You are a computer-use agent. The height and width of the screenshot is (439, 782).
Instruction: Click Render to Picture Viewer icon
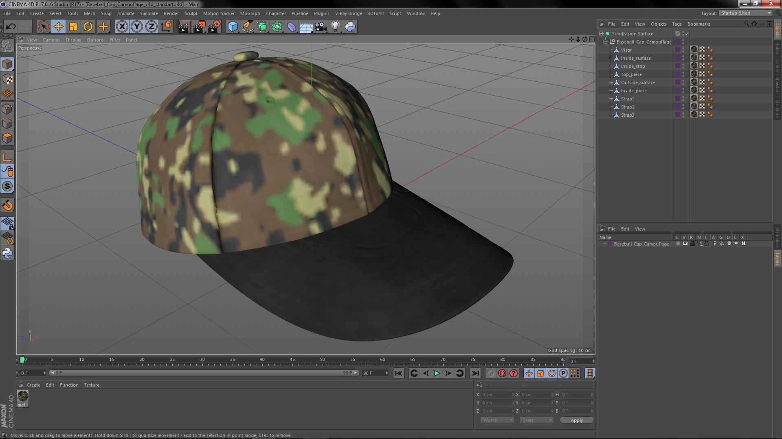pyautogui.click(x=199, y=27)
